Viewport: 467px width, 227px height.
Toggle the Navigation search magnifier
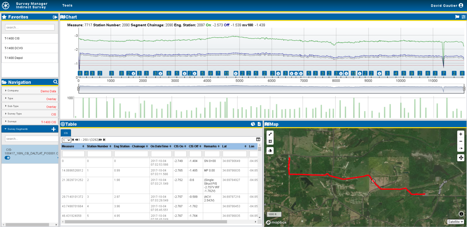click(55, 82)
